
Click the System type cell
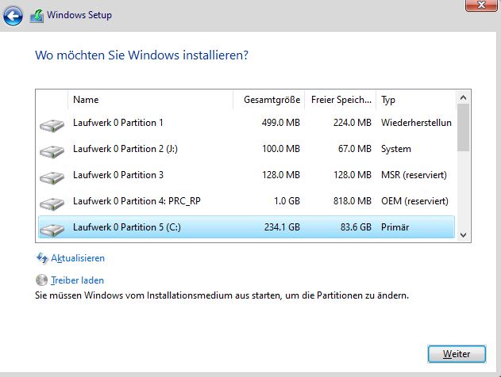(x=396, y=149)
